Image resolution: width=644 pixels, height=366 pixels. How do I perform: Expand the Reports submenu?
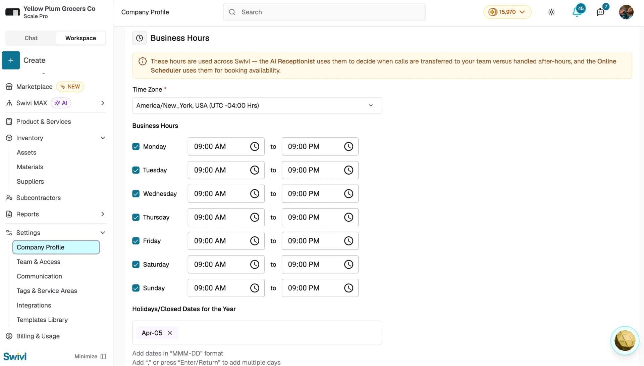(103, 214)
